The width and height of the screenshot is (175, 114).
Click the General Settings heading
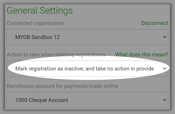tap(40, 11)
